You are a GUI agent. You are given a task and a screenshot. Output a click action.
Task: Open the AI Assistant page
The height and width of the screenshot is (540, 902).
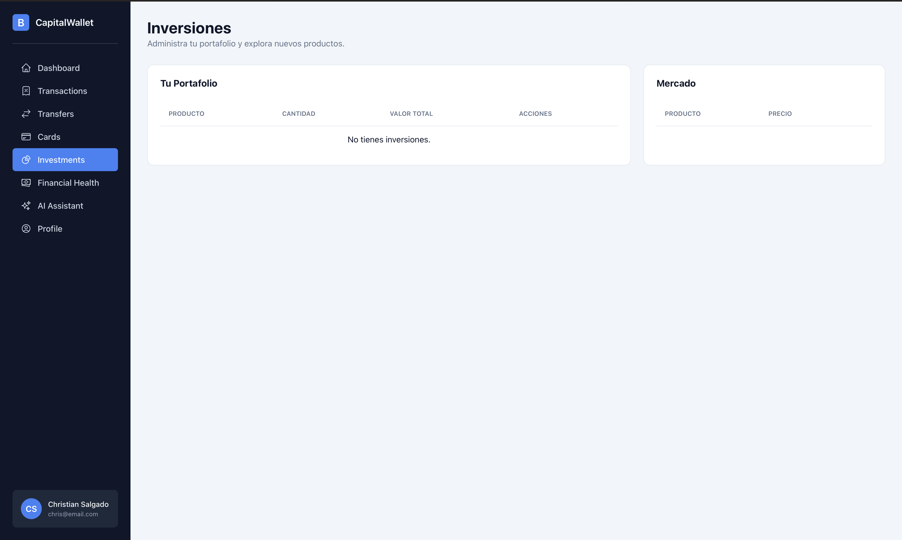click(61, 206)
